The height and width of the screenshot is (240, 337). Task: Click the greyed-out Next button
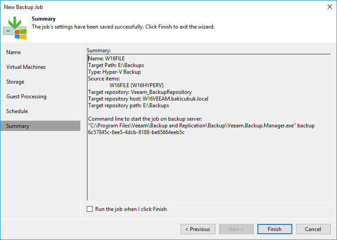point(236,229)
